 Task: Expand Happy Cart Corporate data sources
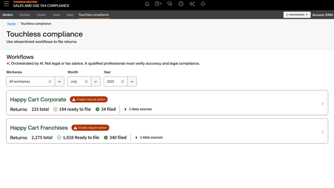click(138, 109)
